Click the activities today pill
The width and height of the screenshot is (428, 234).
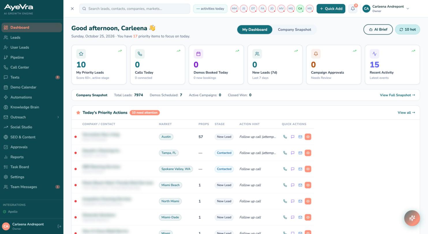pos(210,9)
